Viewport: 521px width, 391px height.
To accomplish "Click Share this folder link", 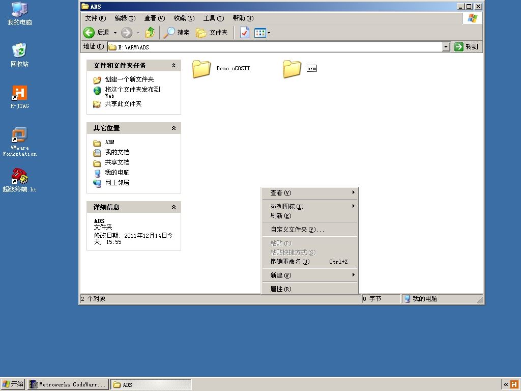I will click(x=123, y=104).
